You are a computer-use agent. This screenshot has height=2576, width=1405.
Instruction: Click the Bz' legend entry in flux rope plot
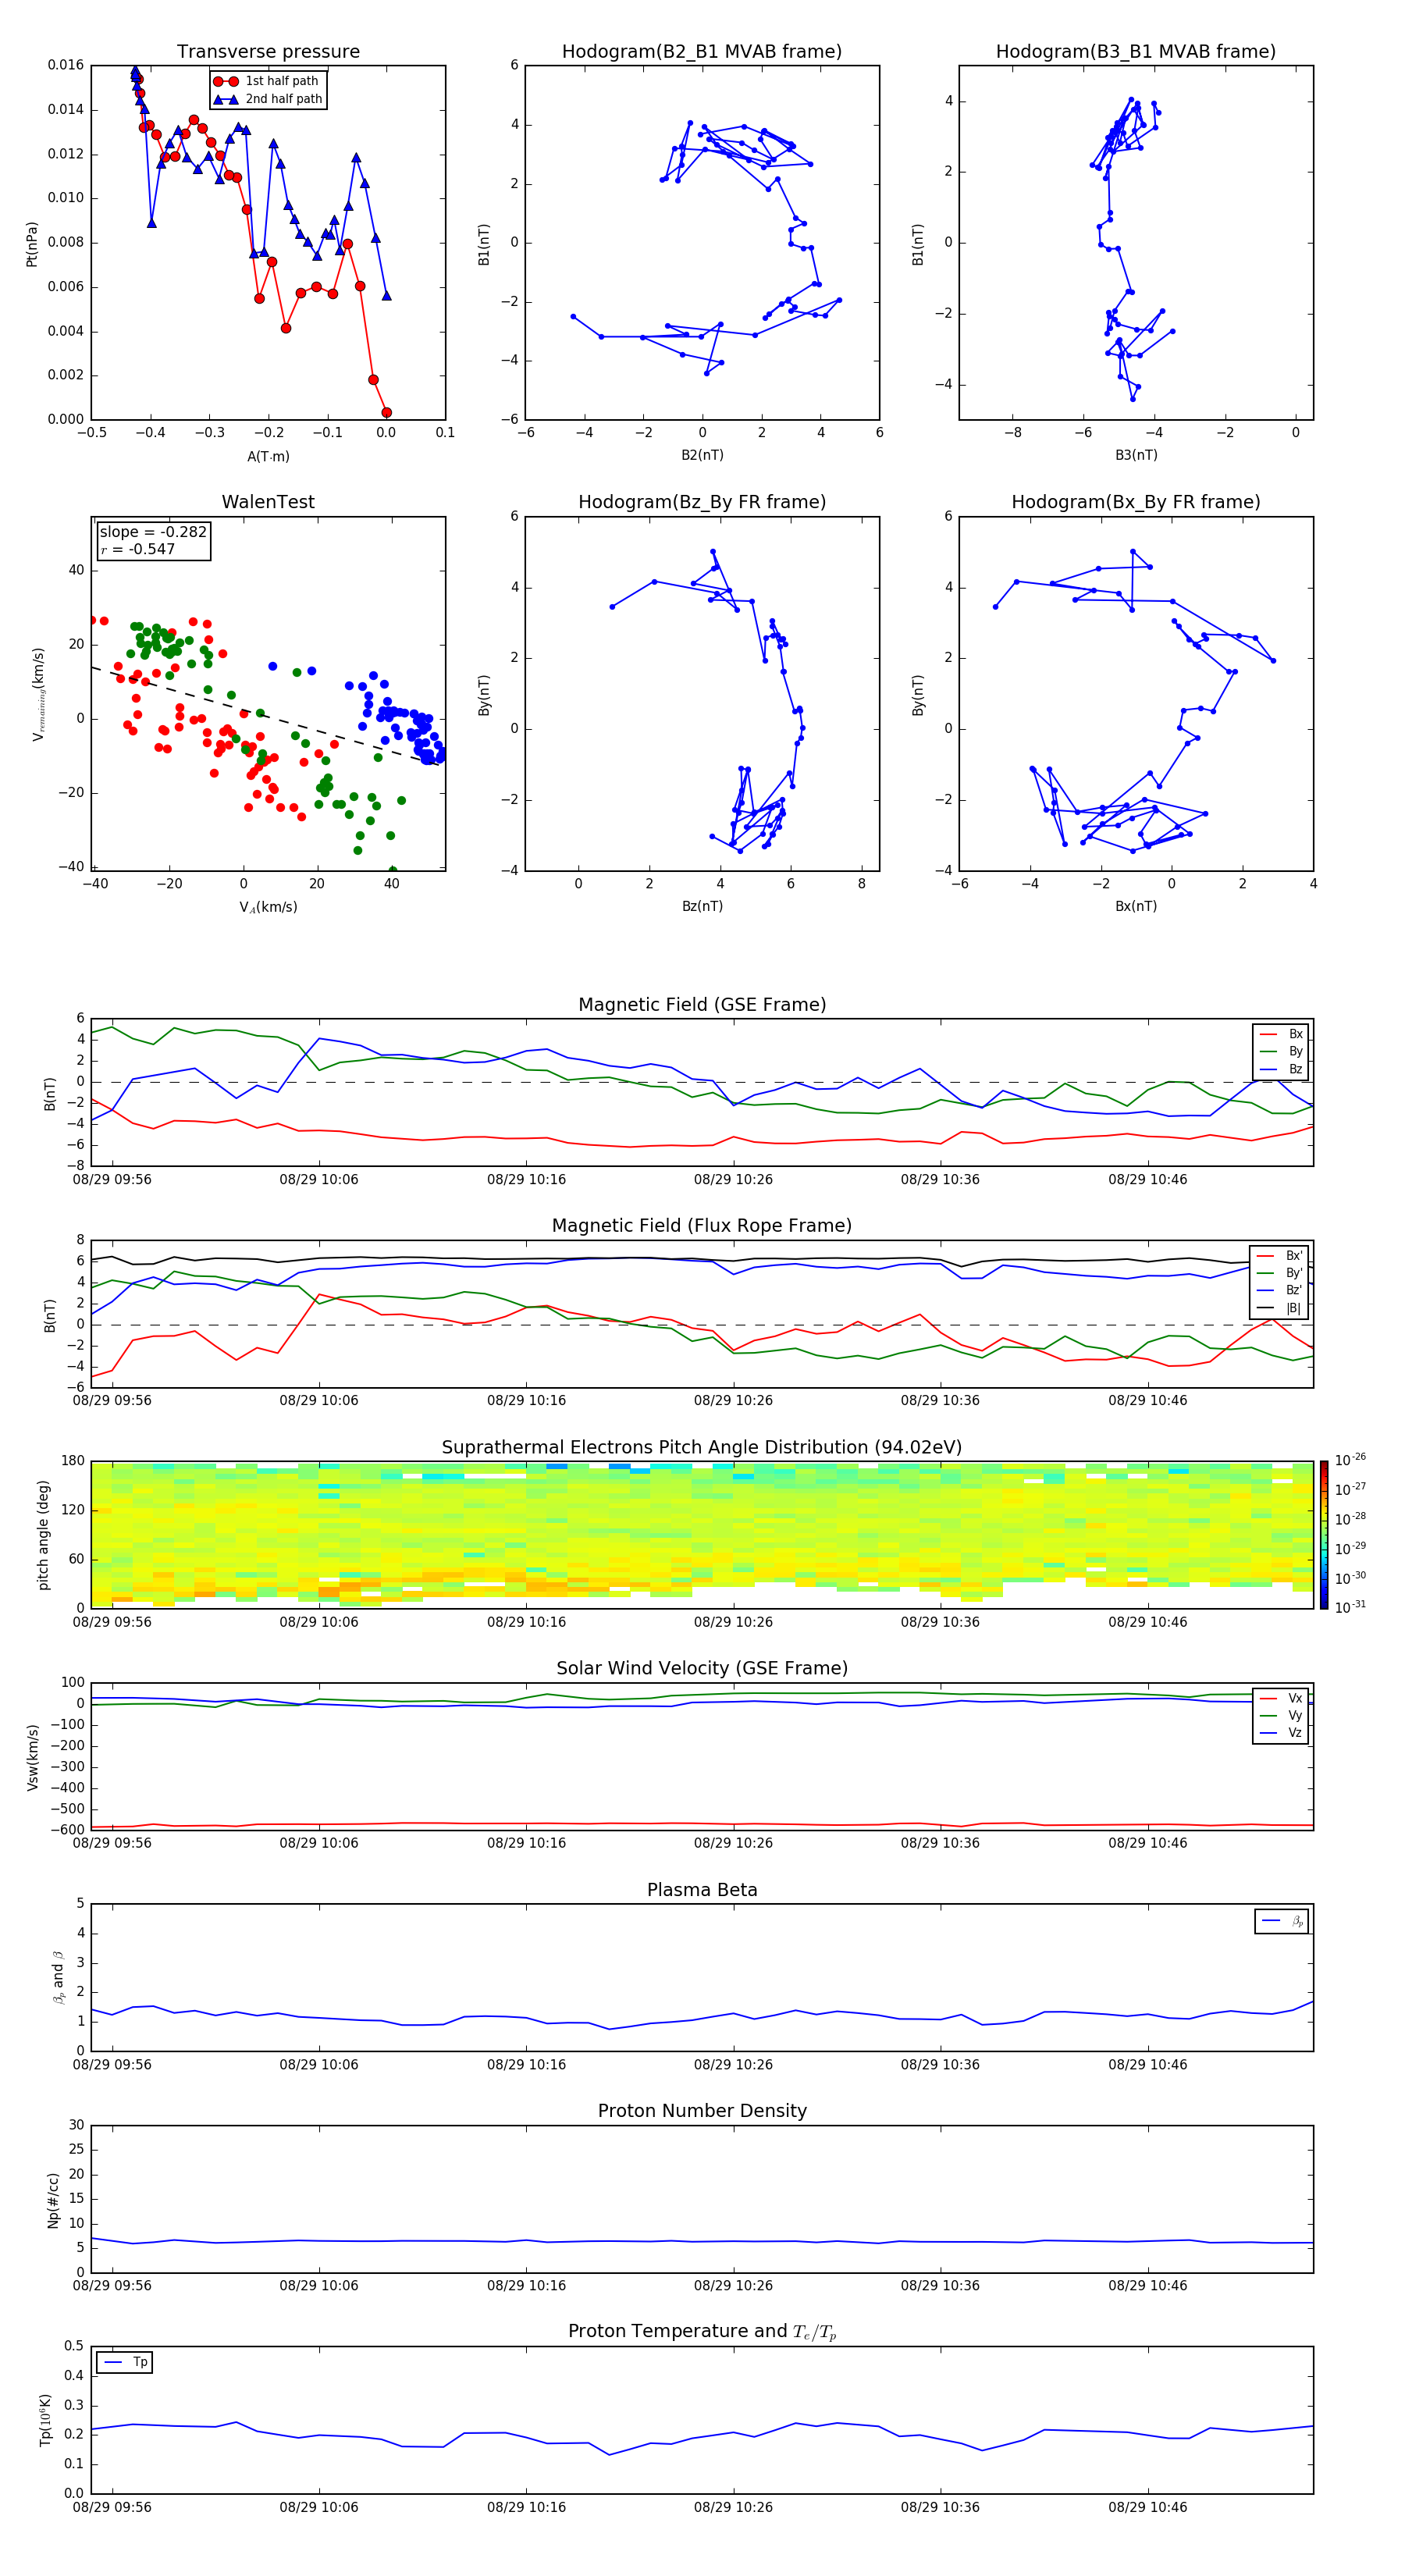pyautogui.click(x=1280, y=1290)
